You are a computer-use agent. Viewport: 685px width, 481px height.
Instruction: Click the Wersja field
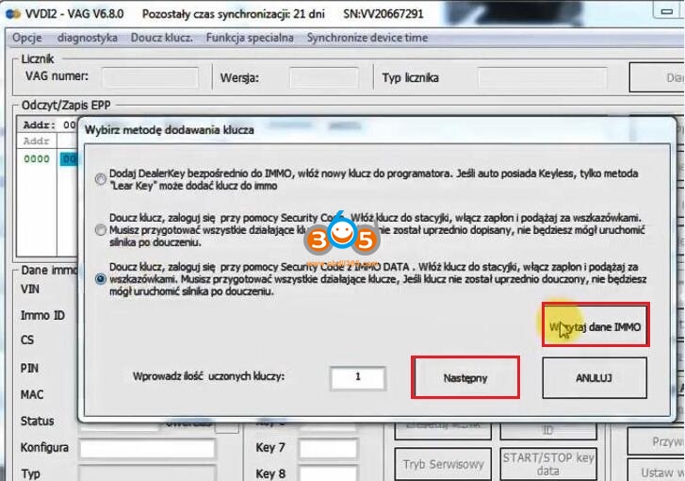pyautogui.click(x=324, y=77)
